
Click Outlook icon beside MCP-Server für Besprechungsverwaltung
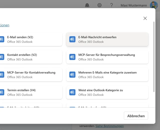point(72,57)
